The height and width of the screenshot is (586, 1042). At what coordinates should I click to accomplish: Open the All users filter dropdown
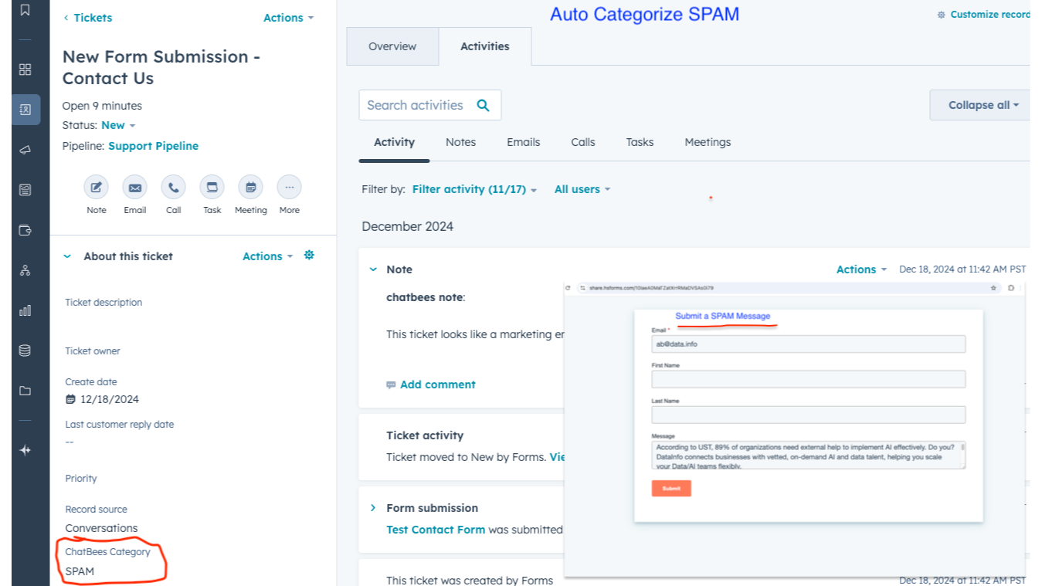[x=582, y=189]
